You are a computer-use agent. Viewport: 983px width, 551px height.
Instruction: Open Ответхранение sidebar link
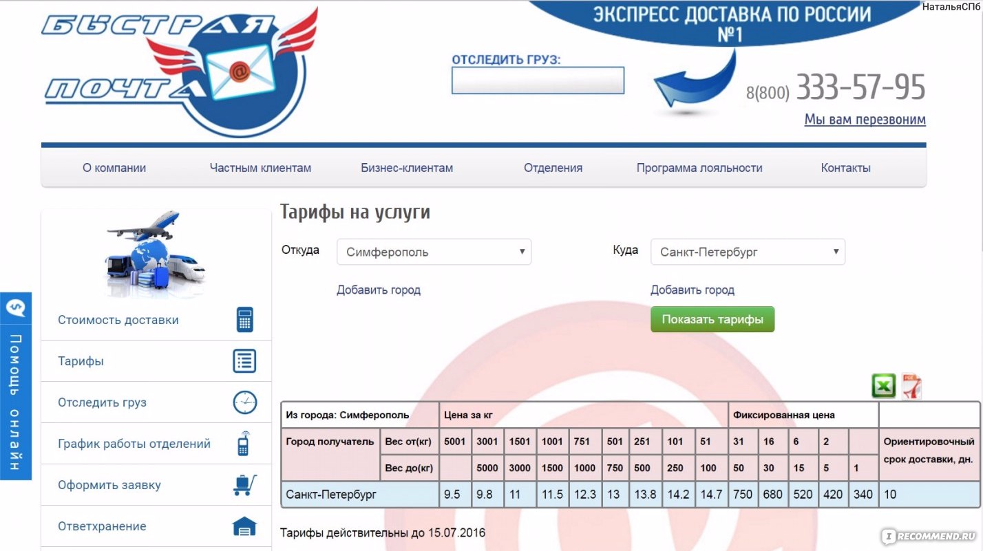coord(102,526)
